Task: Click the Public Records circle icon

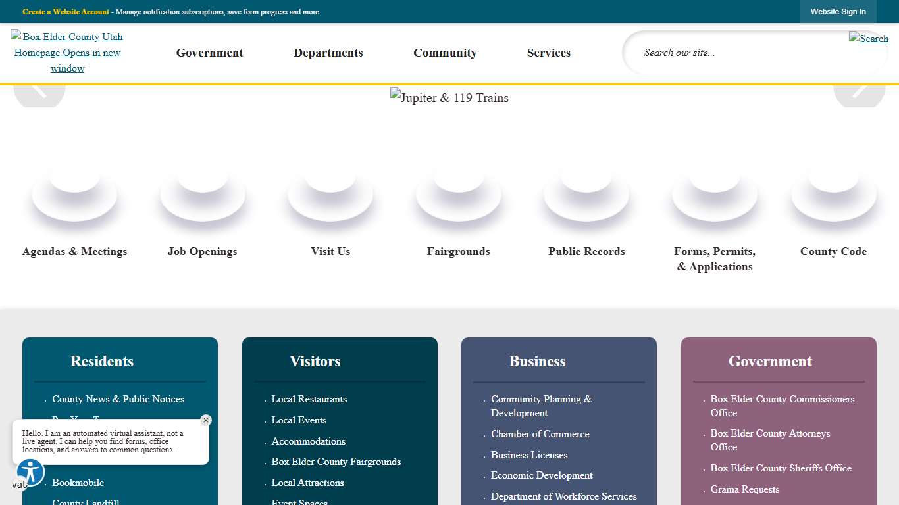Action: point(586,195)
